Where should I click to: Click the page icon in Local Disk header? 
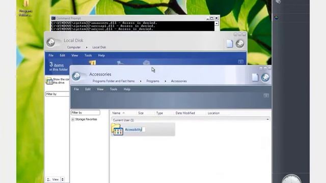tap(230, 44)
